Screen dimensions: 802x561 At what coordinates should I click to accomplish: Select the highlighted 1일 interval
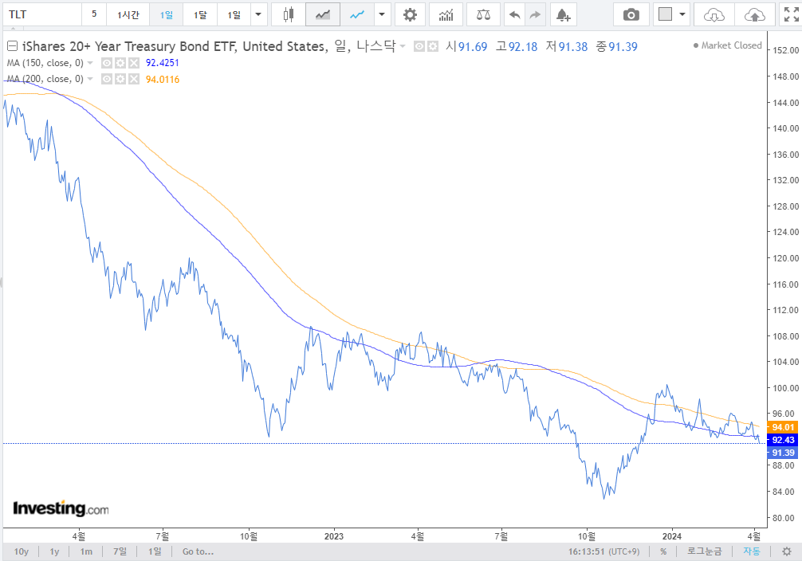click(167, 15)
